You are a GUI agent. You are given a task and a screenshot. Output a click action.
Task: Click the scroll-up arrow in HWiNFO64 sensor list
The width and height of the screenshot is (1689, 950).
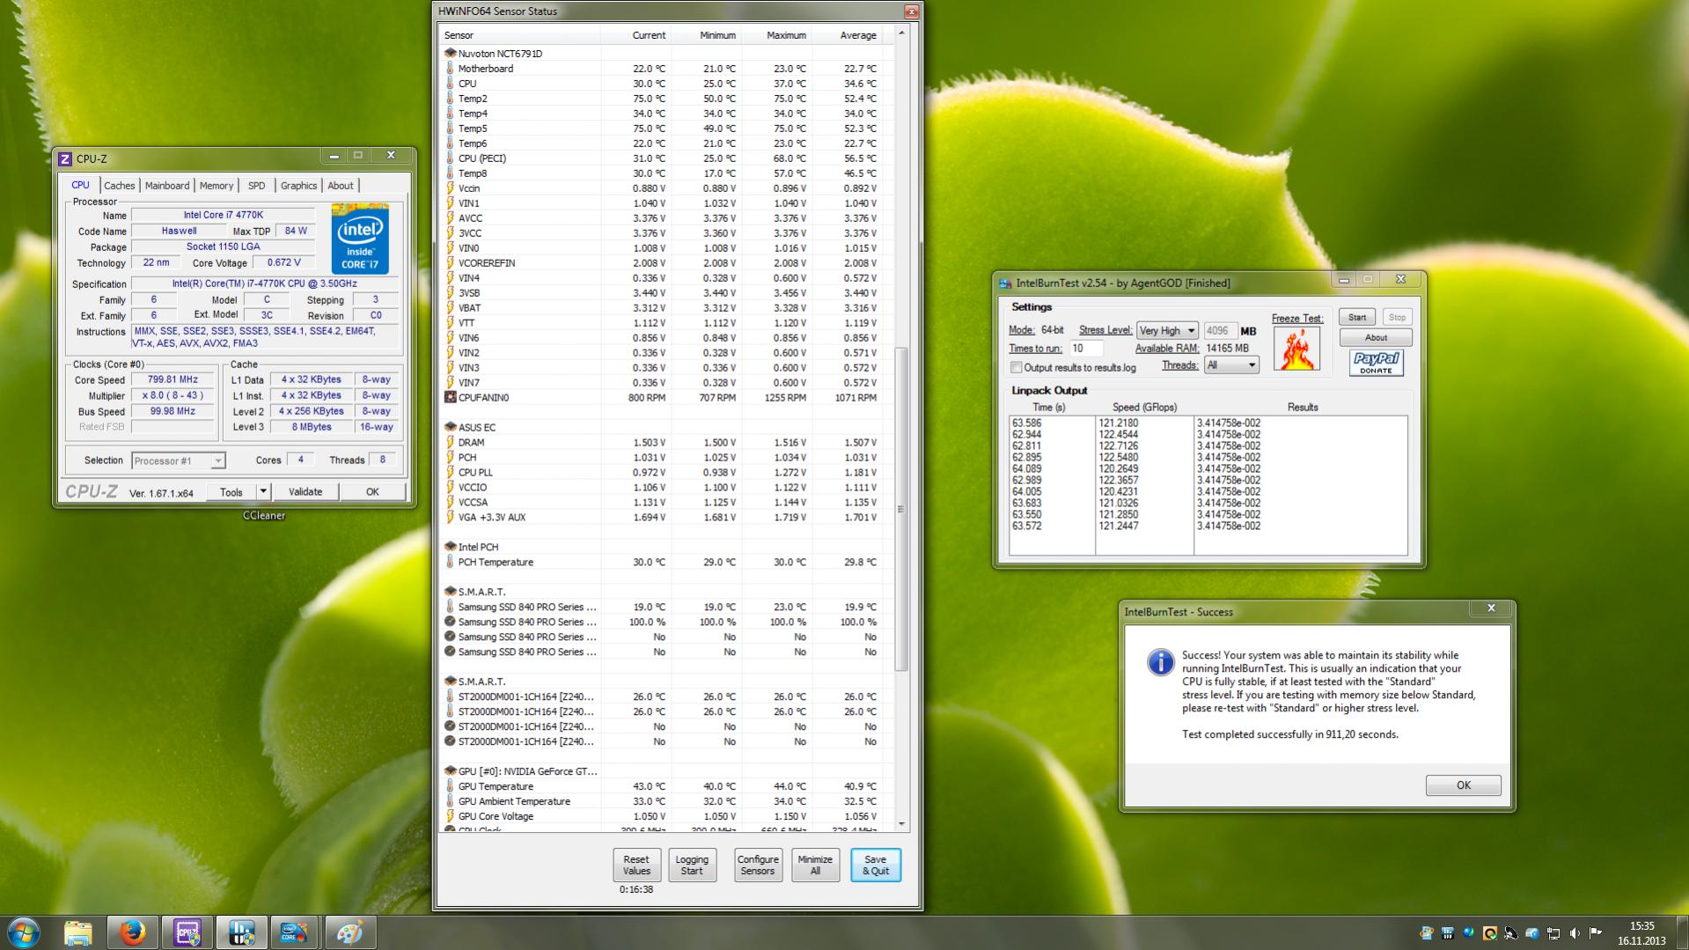click(x=900, y=33)
